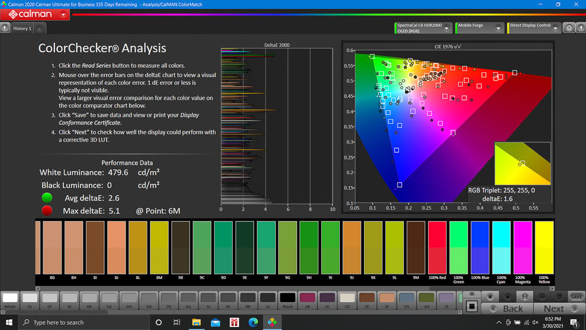This screenshot has height=330, width=586.
Task: Open File Explorer from the taskbar
Action: (196, 322)
